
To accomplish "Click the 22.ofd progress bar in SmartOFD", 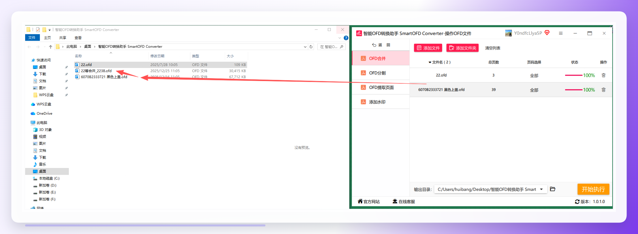I will coord(574,75).
